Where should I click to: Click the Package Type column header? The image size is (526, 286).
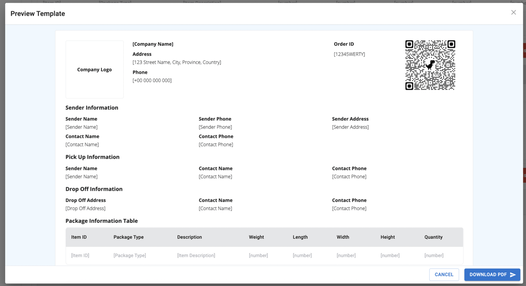pos(128,237)
